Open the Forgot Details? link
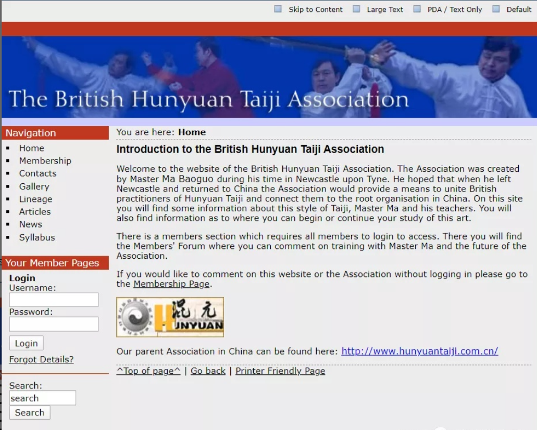Viewport: 537px width, 430px height. pyautogui.click(x=42, y=359)
